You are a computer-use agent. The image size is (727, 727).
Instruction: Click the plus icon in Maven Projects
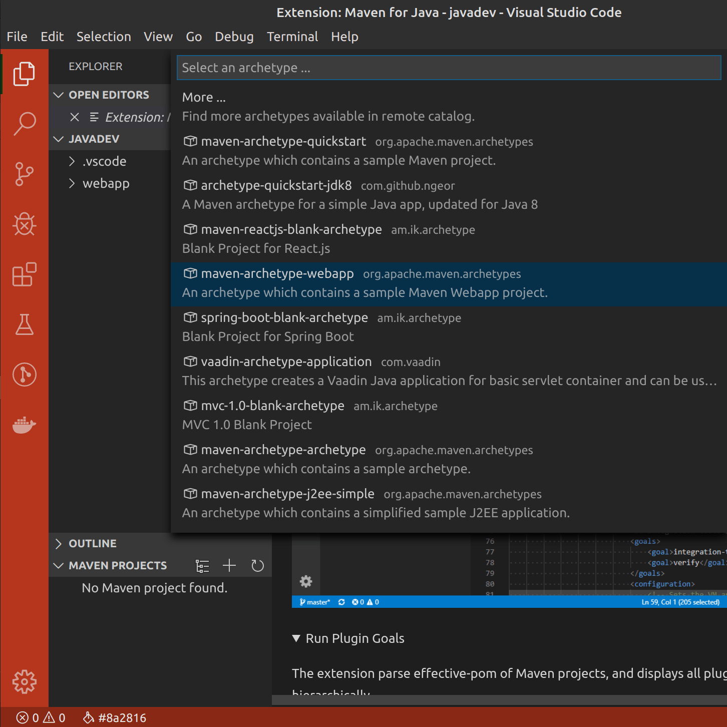[x=229, y=565]
